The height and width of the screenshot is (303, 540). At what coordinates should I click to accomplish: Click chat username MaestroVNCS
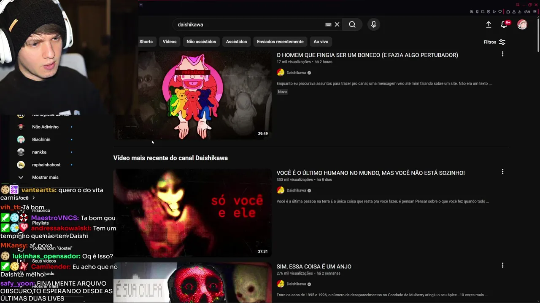click(54, 218)
